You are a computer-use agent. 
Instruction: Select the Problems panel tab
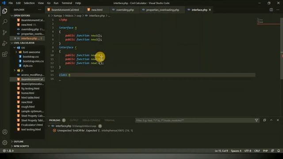54,120
